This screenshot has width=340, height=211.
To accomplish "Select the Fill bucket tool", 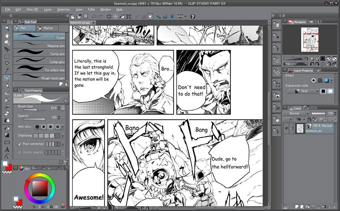I will pos(7,128).
